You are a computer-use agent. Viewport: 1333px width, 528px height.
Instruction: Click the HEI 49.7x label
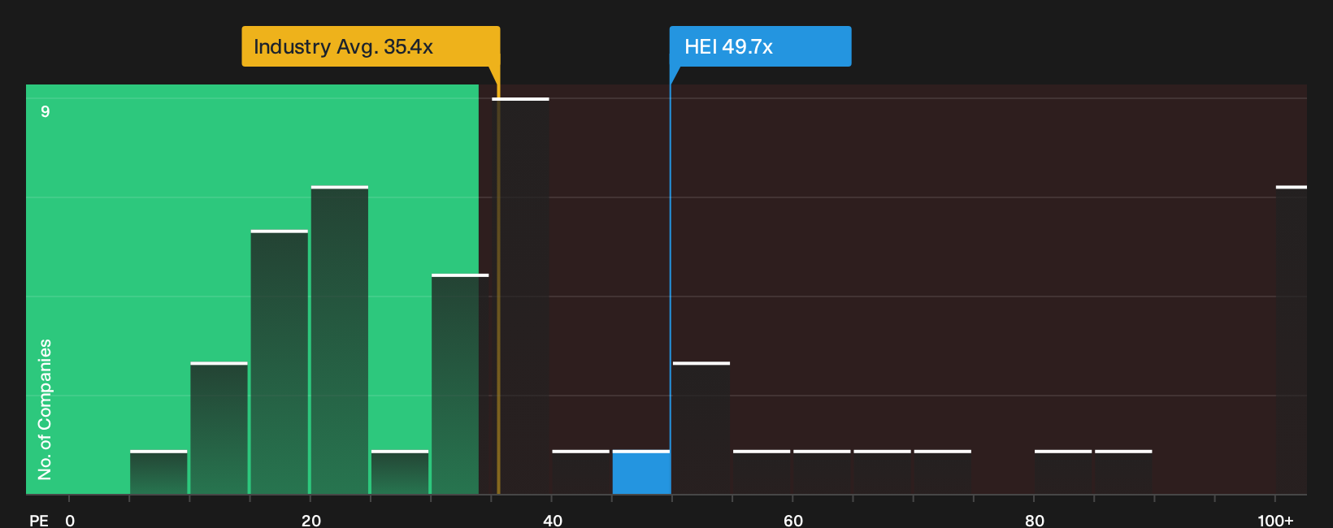(760, 46)
